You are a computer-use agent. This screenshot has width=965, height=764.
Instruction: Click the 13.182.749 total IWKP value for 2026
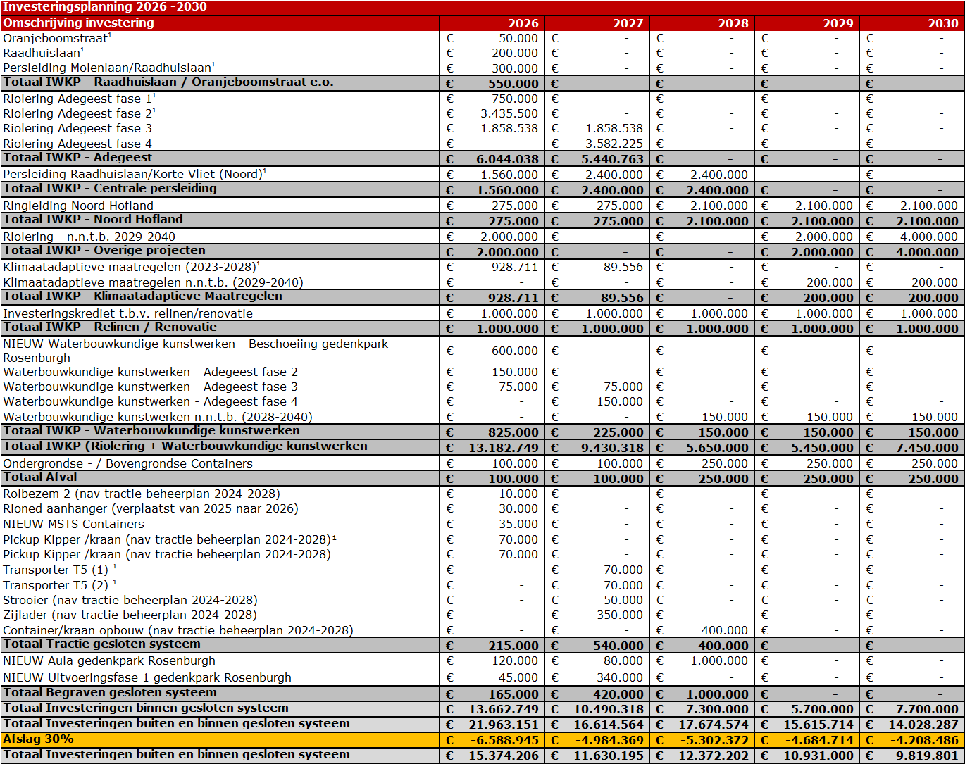(x=503, y=447)
